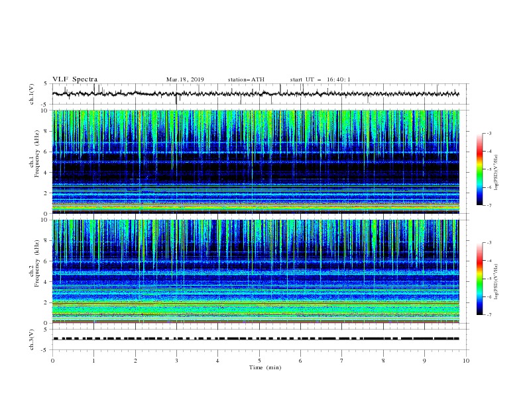Click the ch.2 frequency tick "8"

point(47,241)
